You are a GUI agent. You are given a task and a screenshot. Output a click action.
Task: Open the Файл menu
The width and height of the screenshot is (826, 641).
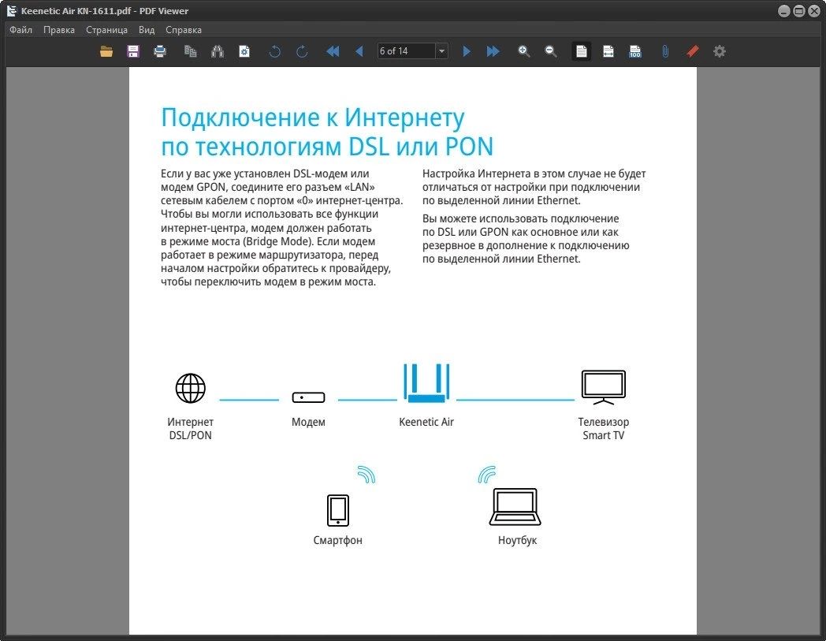click(20, 30)
